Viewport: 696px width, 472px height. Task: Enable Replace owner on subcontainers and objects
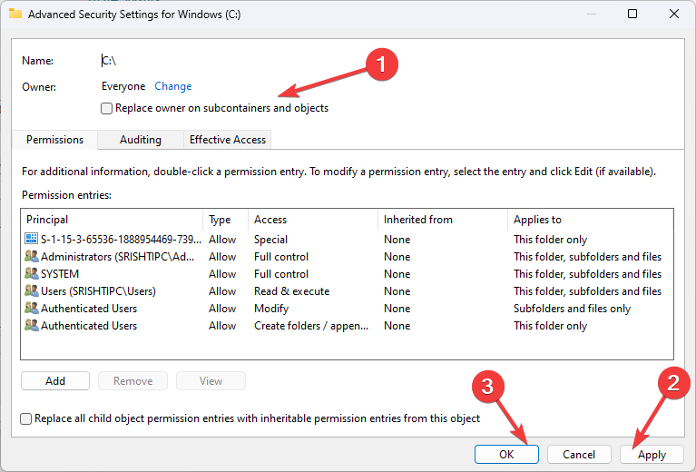[x=107, y=109]
